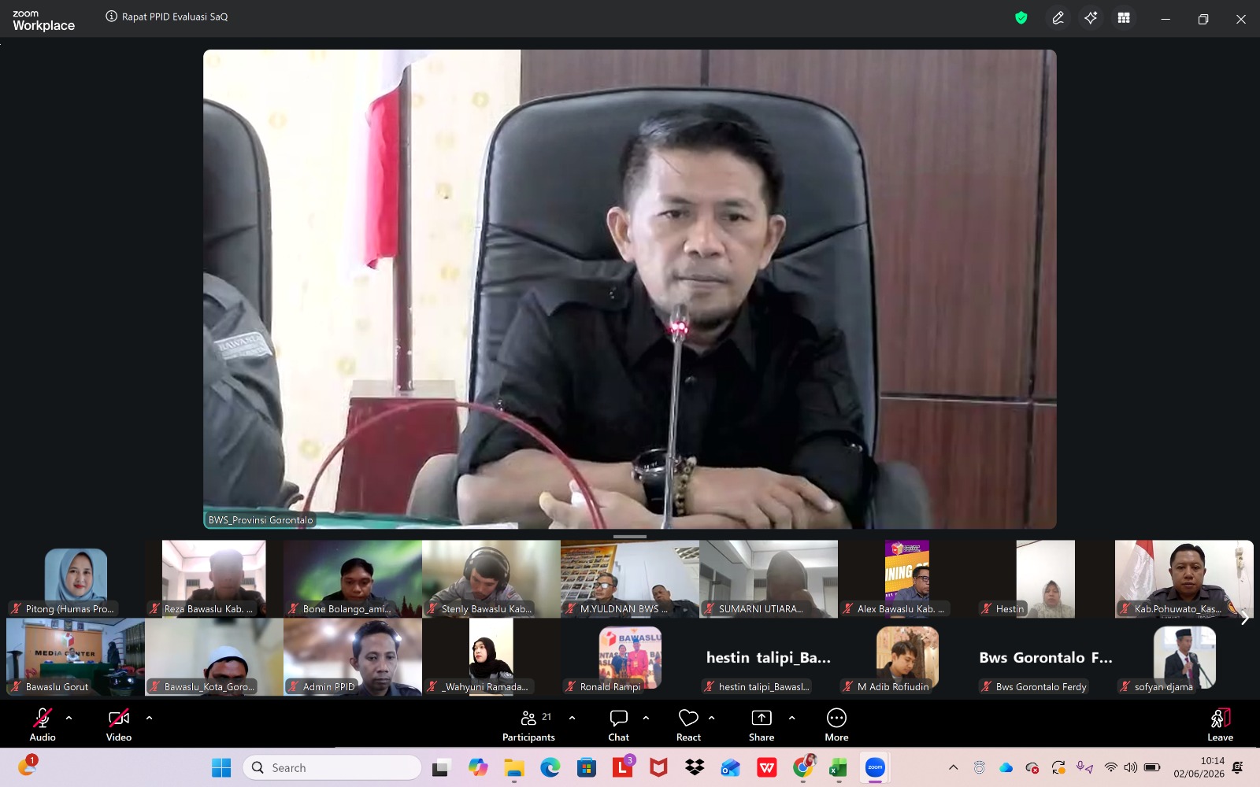This screenshot has height=787, width=1260.
Task: Click Zoom icon in taskbar
Action: 875,767
